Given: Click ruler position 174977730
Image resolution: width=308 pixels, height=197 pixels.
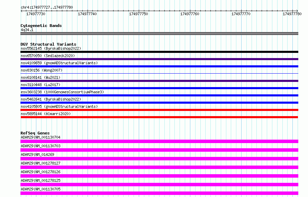Looking at the screenshot, I should (36, 14).
